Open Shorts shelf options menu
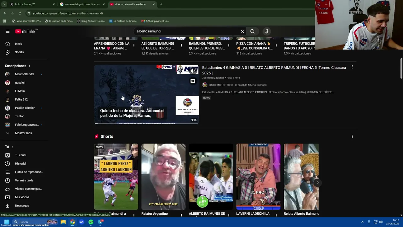Screen dimensions: 403x227 click(352, 137)
